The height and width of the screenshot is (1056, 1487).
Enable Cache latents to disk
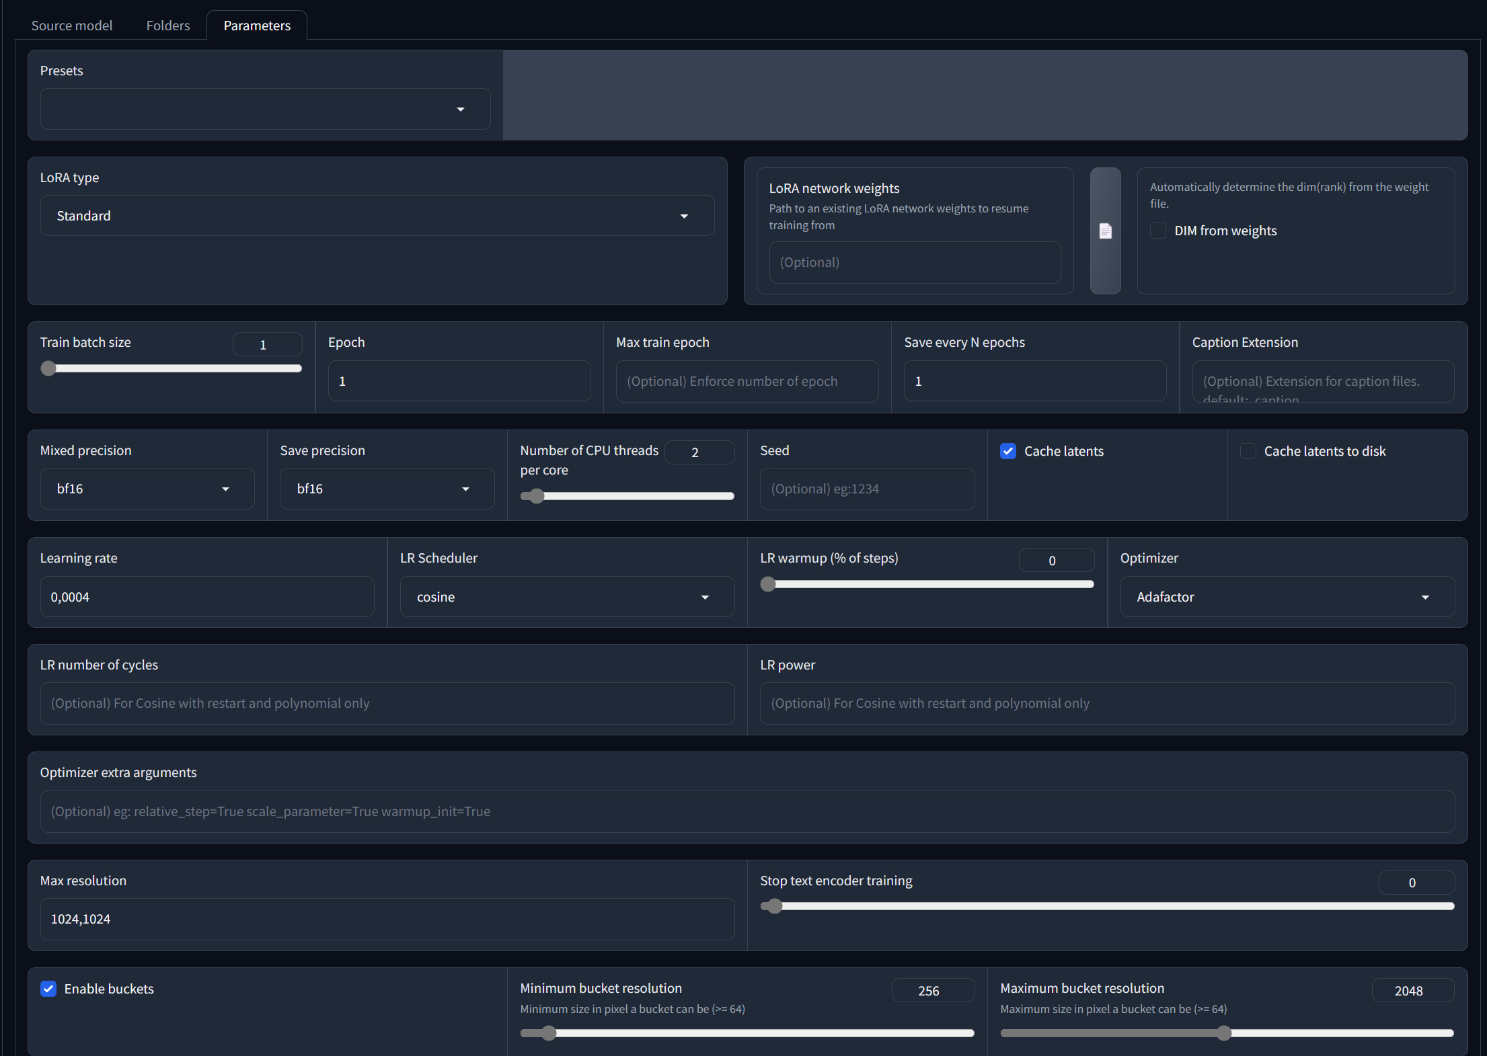point(1248,451)
